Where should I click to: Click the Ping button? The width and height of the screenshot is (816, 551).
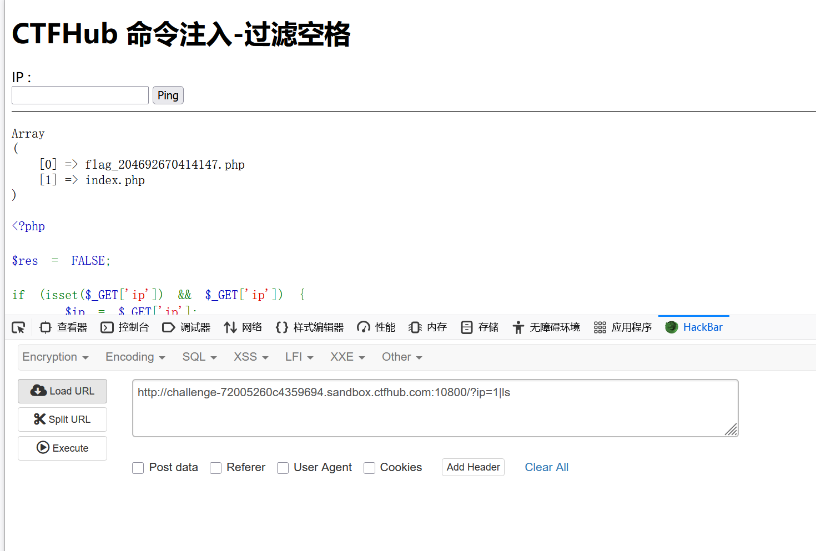(168, 95)
